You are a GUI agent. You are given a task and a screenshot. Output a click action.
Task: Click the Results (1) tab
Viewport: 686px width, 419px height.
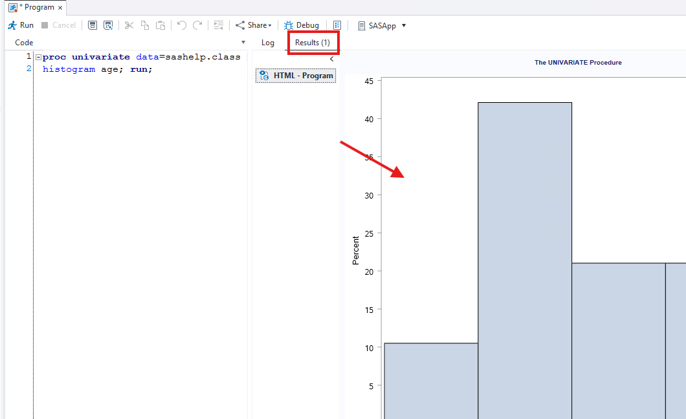pos(313,42)
